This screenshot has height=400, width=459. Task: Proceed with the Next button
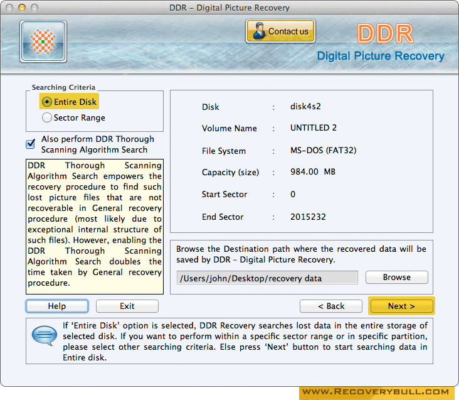[x=401, y=306]
